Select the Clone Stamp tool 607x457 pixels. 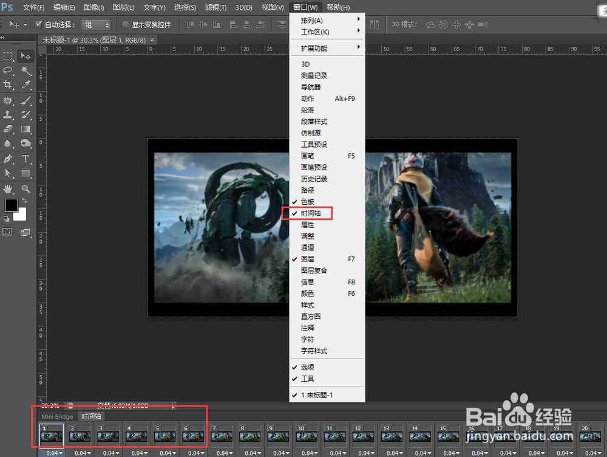[x=8, y=115]
